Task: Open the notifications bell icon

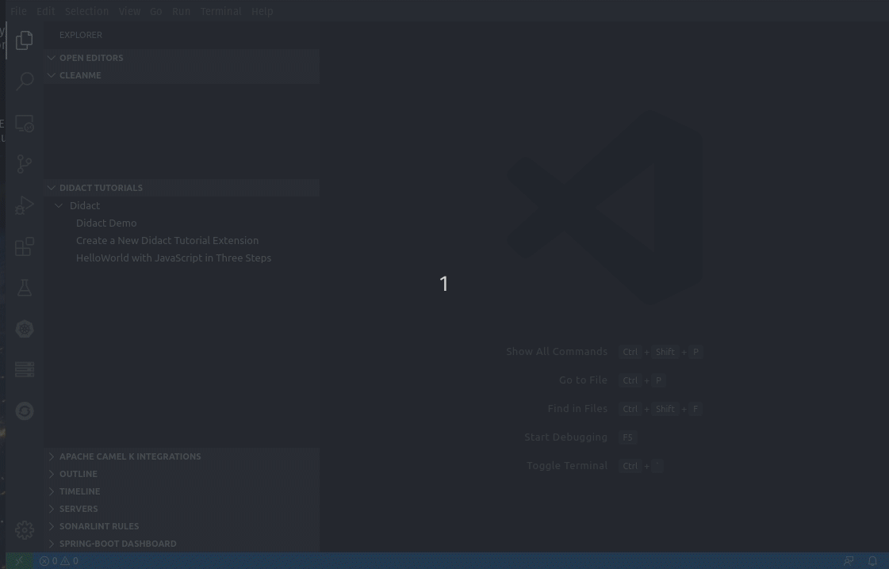Action: click(872, 561)
